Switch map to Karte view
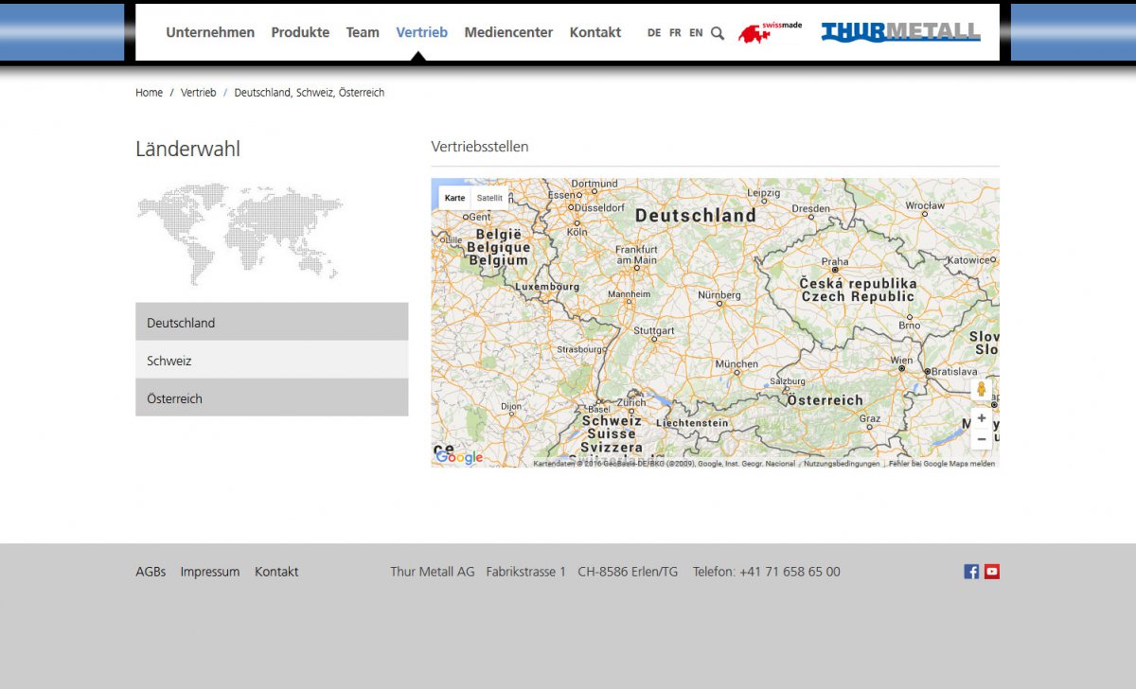Screen dimensions: 1136x689 [x=454, y=198]
